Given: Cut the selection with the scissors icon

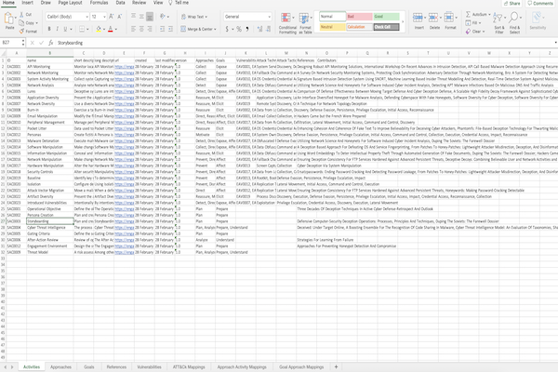Looking at the screenshot, I should pyautogui.click(x=21, y=15).
